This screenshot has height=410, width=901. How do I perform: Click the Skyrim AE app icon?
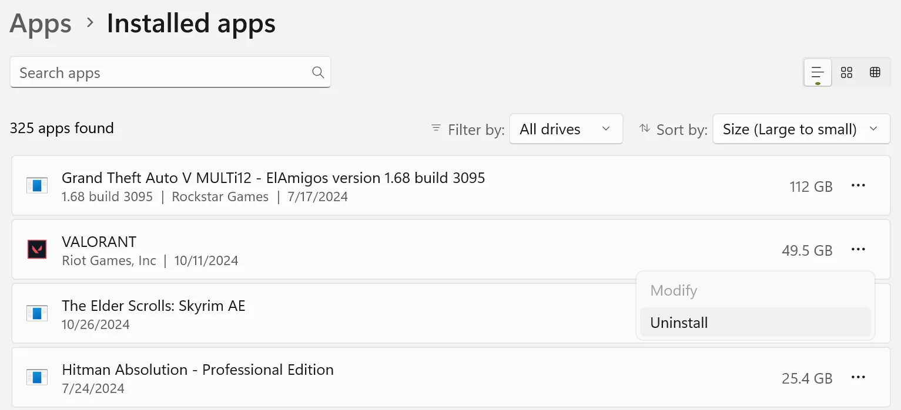click(x=37, y=313)
